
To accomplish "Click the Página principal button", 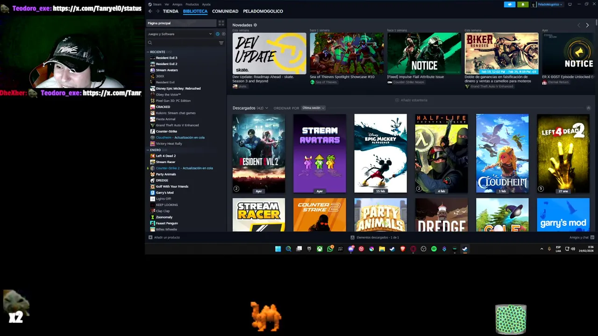I will point(181,23).
